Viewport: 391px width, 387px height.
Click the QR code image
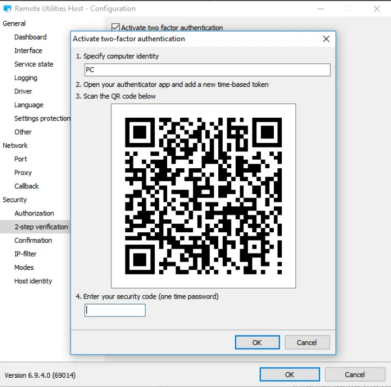pyautogui.click(x=203, y=196)
